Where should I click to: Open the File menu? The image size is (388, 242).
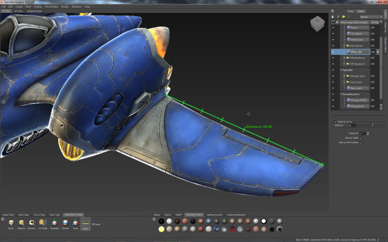[3, 6]
